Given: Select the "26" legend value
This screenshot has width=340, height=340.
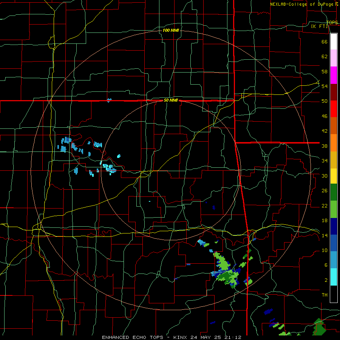Looking at the screenshot, I should (325, 191).
